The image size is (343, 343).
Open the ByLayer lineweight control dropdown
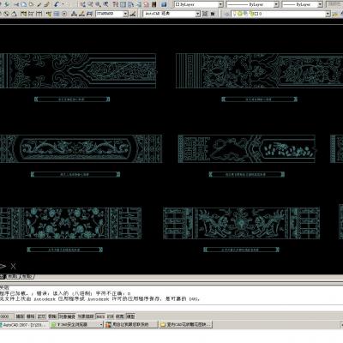pos(320,4)
